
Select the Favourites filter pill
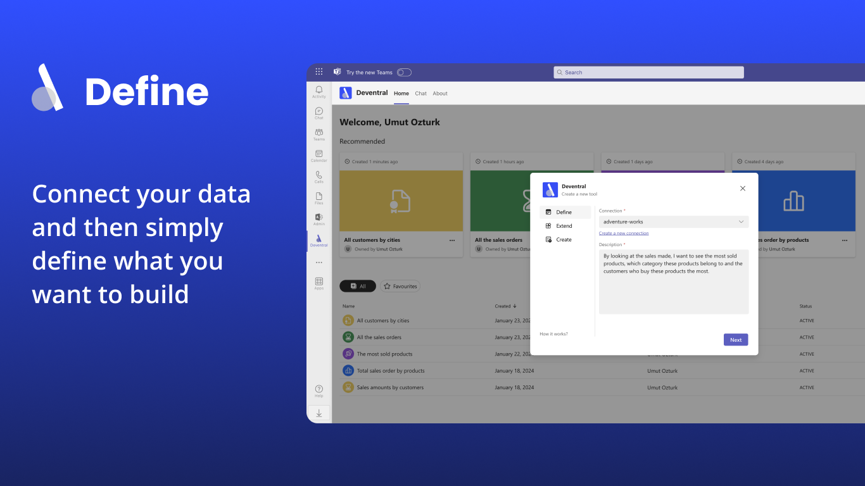coord(400,286)
